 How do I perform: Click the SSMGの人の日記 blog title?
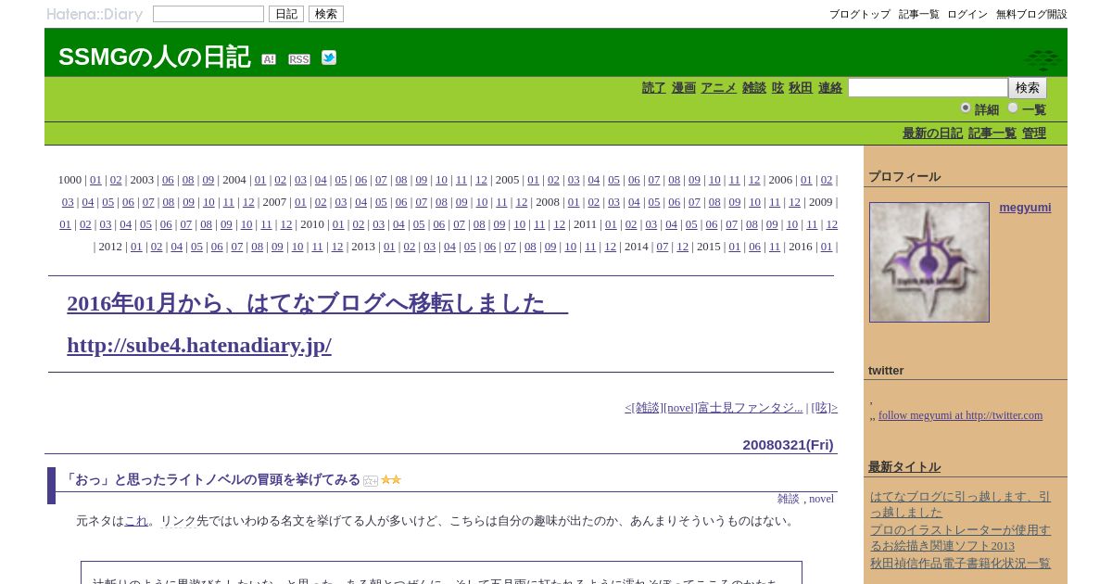click(154, 57)
